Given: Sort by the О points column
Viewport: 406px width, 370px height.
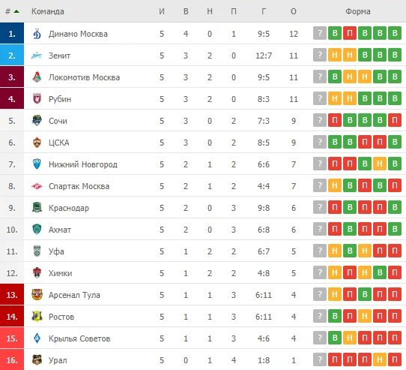Looking at the screenshot, I should (x=294, y=11).
